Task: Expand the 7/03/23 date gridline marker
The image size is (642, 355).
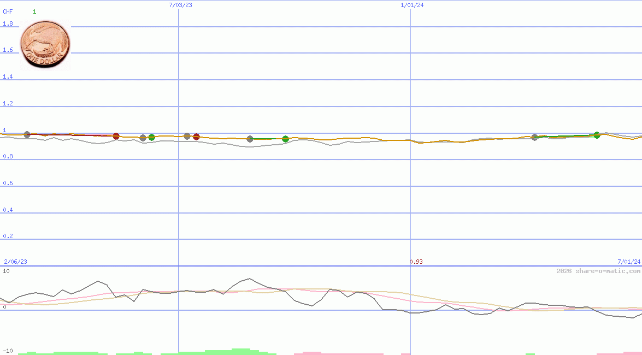Action: [180, 5]
